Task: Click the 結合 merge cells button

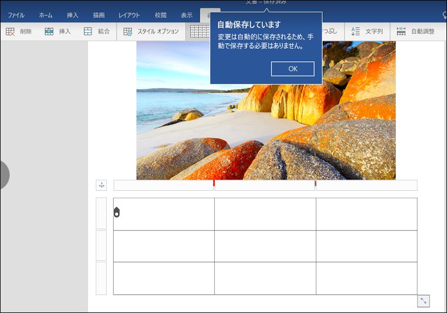Action: click(x=97, y=31)
